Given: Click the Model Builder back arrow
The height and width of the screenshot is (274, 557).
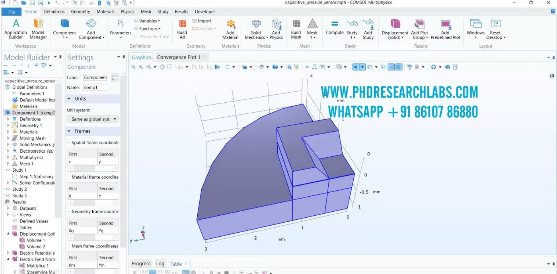Looking at the screenshot, I should [6, 65].
